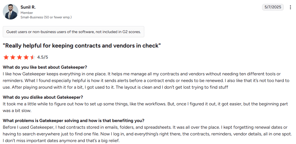Click the "What do you like best" heading

click(x=45, y=67)
